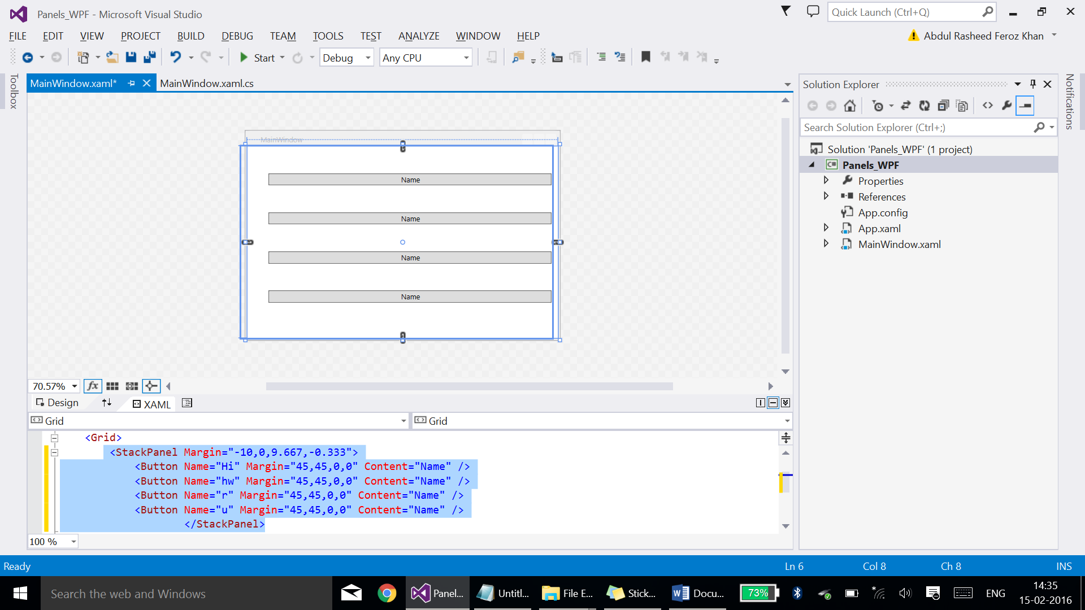This screenshot has height=610, width=1085.
Task: Click the bookmark toolbar icon
Action: 646,57
